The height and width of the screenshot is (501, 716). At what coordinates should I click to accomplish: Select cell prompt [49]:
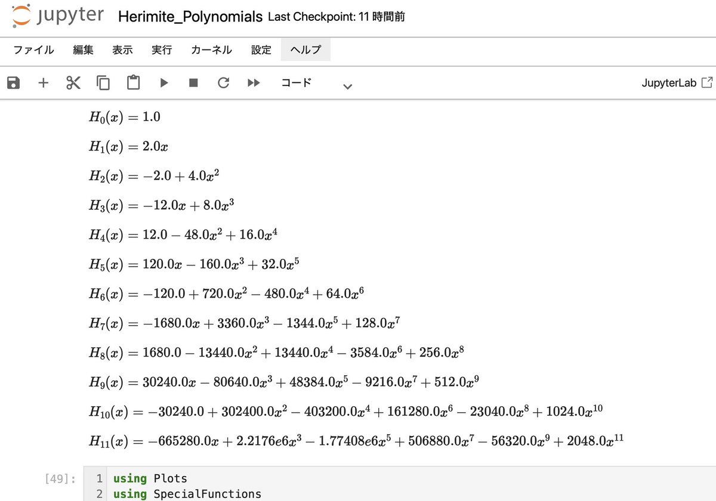61,478
